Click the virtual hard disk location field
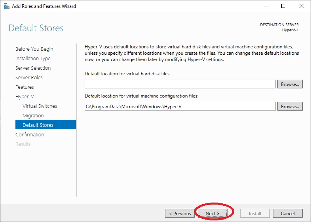The height and width of the screenshot is (222, 311). coord(180,84)
